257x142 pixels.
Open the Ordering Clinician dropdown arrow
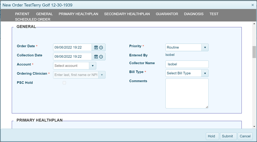(x=102, y=75)
